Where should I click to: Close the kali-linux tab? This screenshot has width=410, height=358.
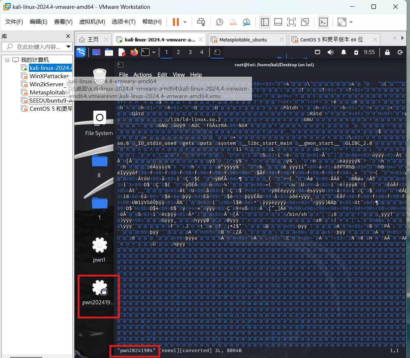[201, 40]
